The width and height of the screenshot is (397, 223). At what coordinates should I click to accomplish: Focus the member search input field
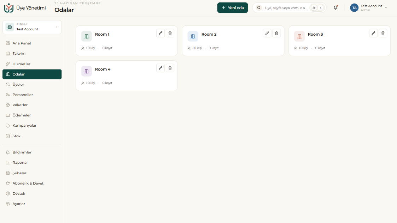pyautogui.click(x=286, y=8)
